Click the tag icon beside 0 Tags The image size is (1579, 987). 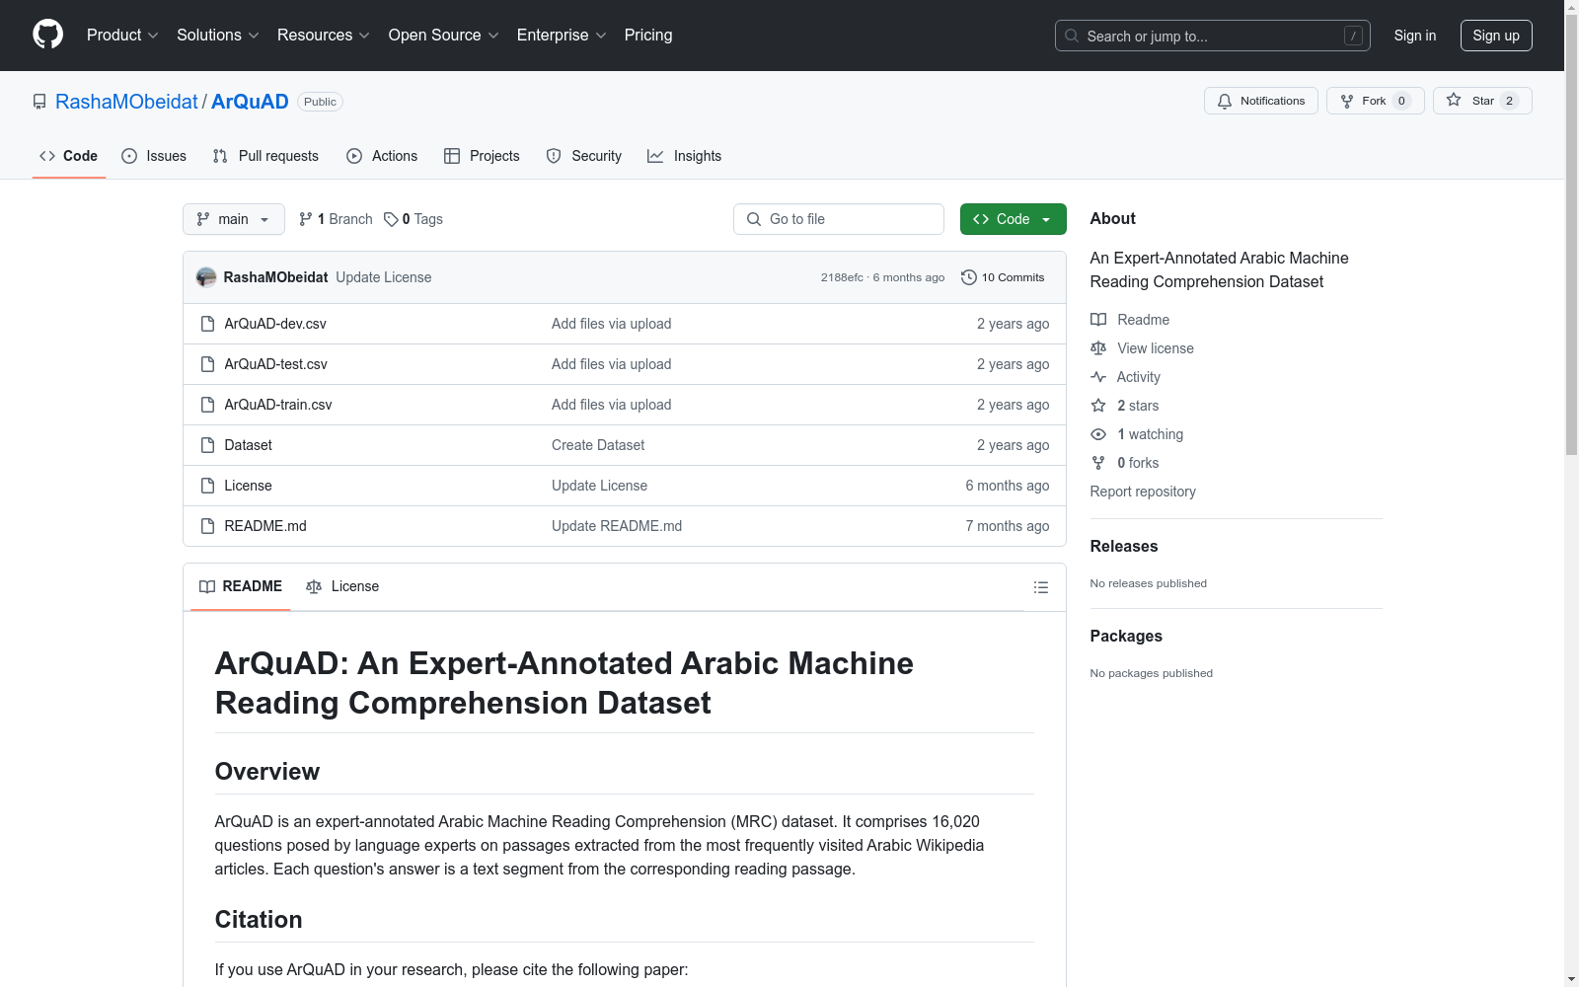391,219
